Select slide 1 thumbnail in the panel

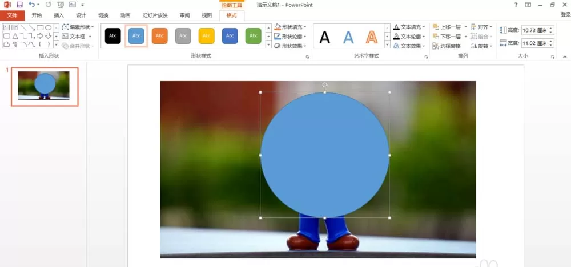point(45,87)
